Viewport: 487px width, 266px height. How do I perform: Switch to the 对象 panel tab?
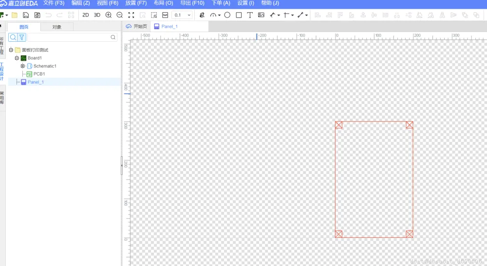pos(57,27)
